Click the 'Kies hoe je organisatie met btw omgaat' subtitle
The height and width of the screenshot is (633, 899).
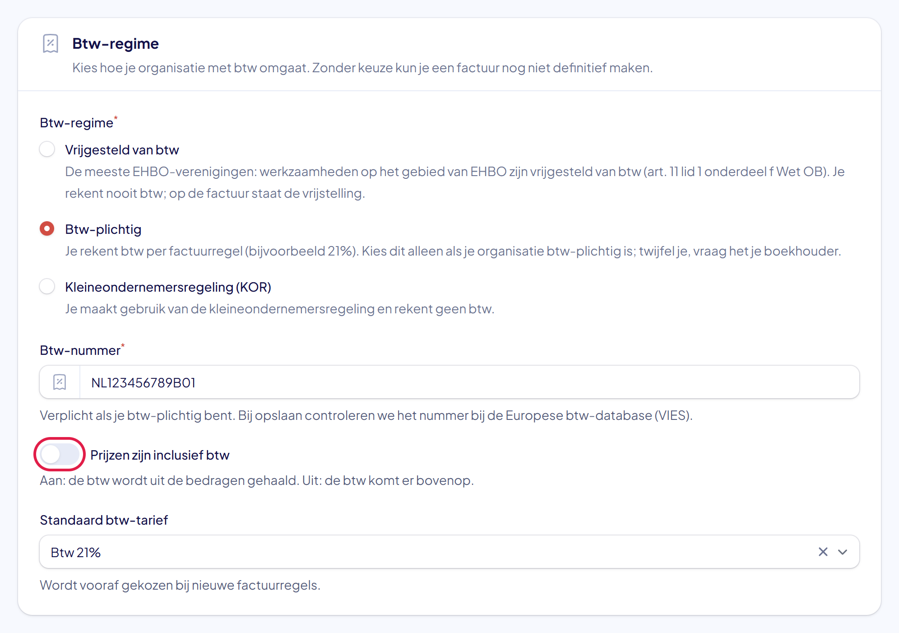[362, 67]
